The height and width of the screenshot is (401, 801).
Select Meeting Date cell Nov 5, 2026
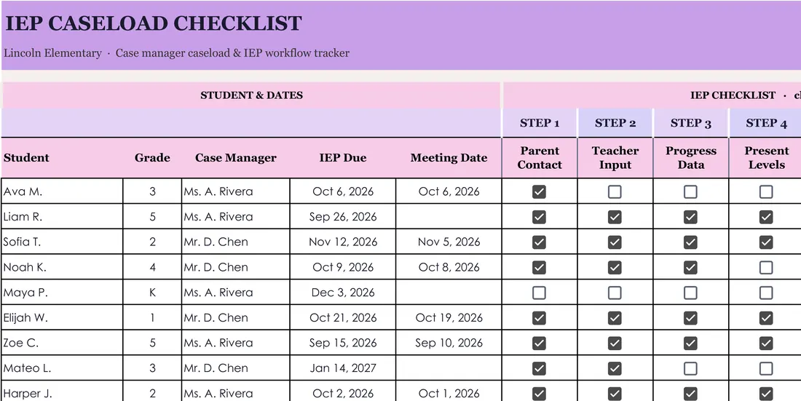(x=449, y=242)
